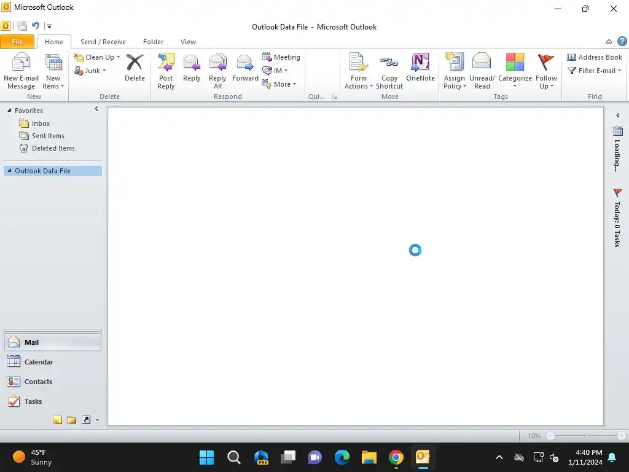Viewport: 629px width, 472px height.
Task: Open the Shortcuts icon in navigation pane
Action: pos(86,420)
